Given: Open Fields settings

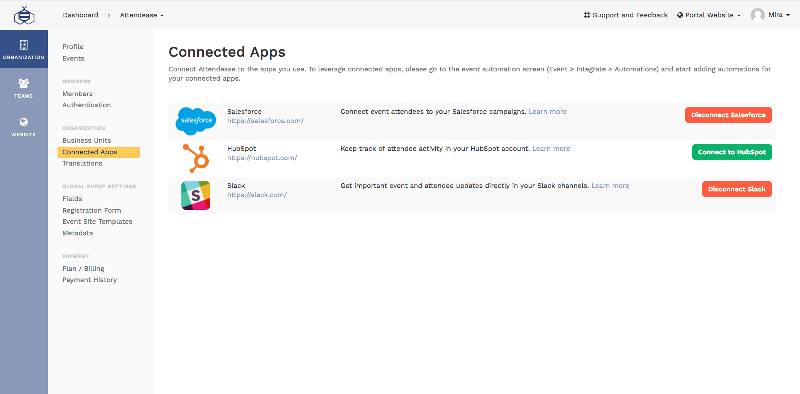Looking at the screenshot, I should tap(72, 199).
